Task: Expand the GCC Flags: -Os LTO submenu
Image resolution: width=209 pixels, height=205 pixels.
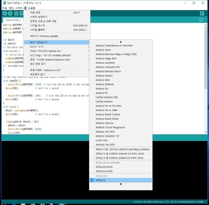Action: pyautogui.click(x=57, y=55)
